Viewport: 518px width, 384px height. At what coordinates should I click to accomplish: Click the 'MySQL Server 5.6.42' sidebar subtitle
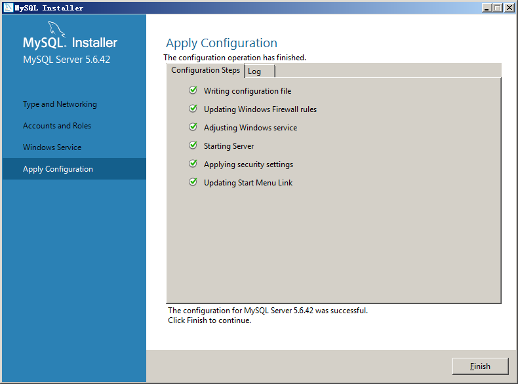(x=66, y=60)
